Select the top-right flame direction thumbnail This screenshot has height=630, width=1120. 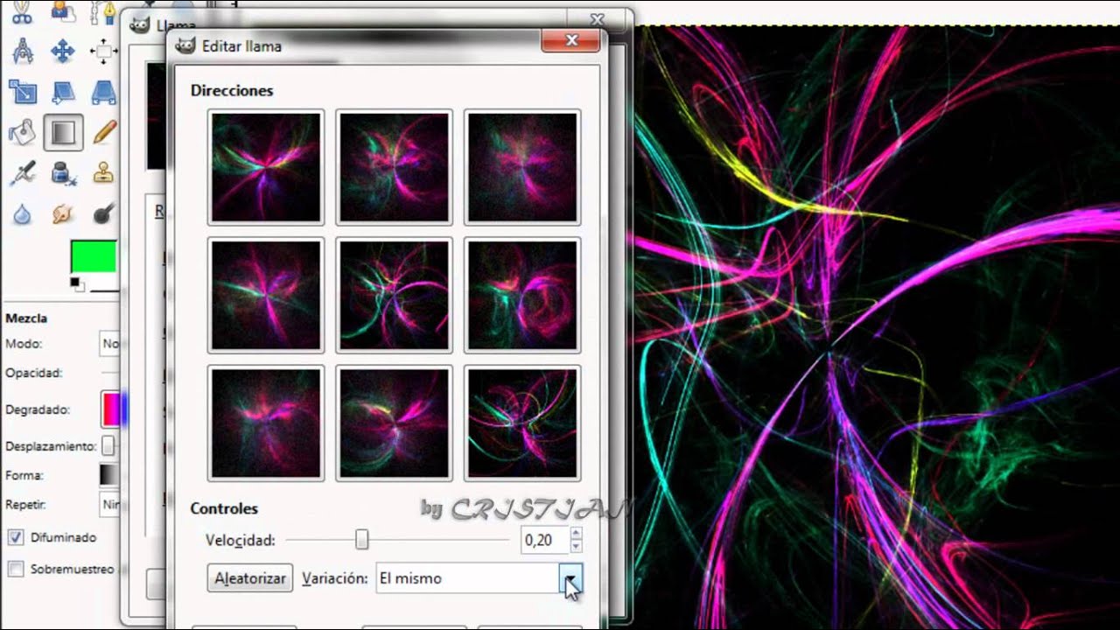522,167
